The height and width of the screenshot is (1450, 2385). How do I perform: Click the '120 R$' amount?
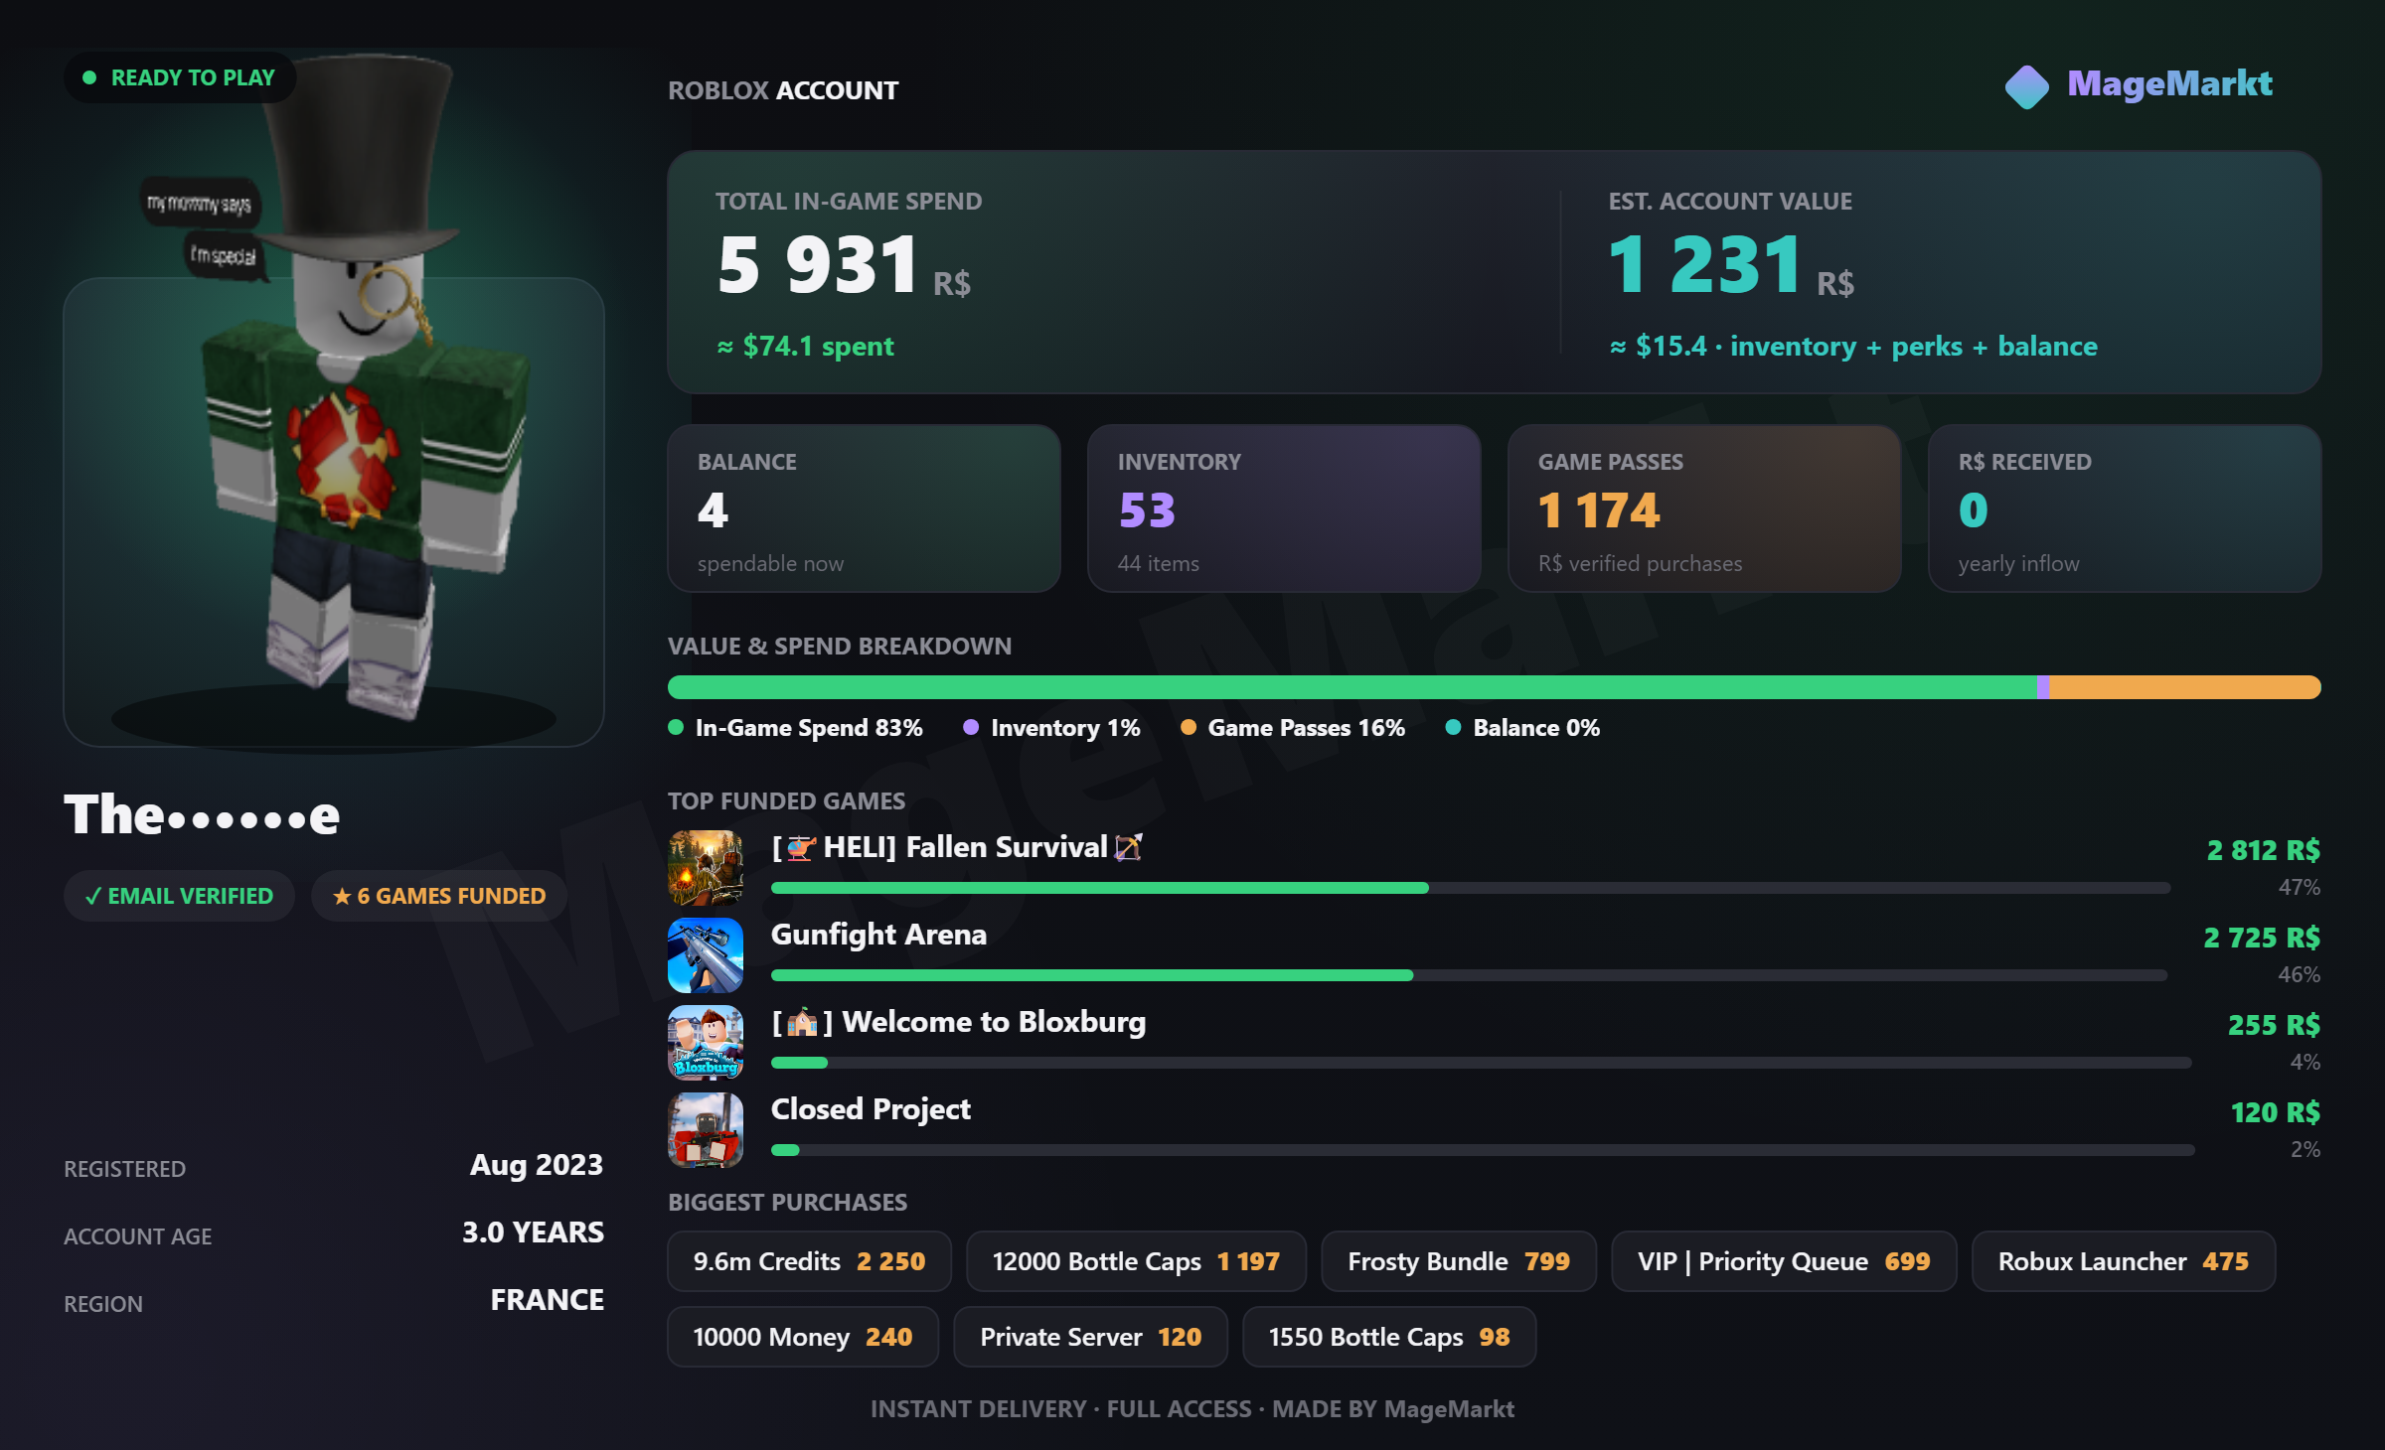click(x=2276, y=1112)
